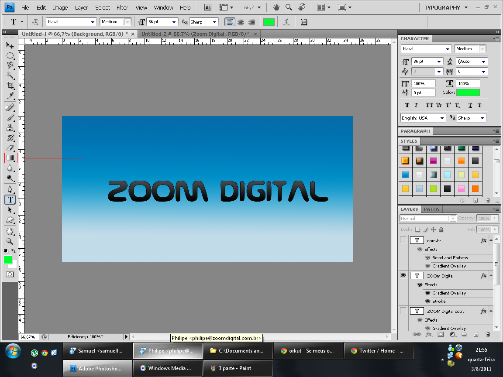
Task: Open Twitter / Home taskbar button
Action: (379, 351)
